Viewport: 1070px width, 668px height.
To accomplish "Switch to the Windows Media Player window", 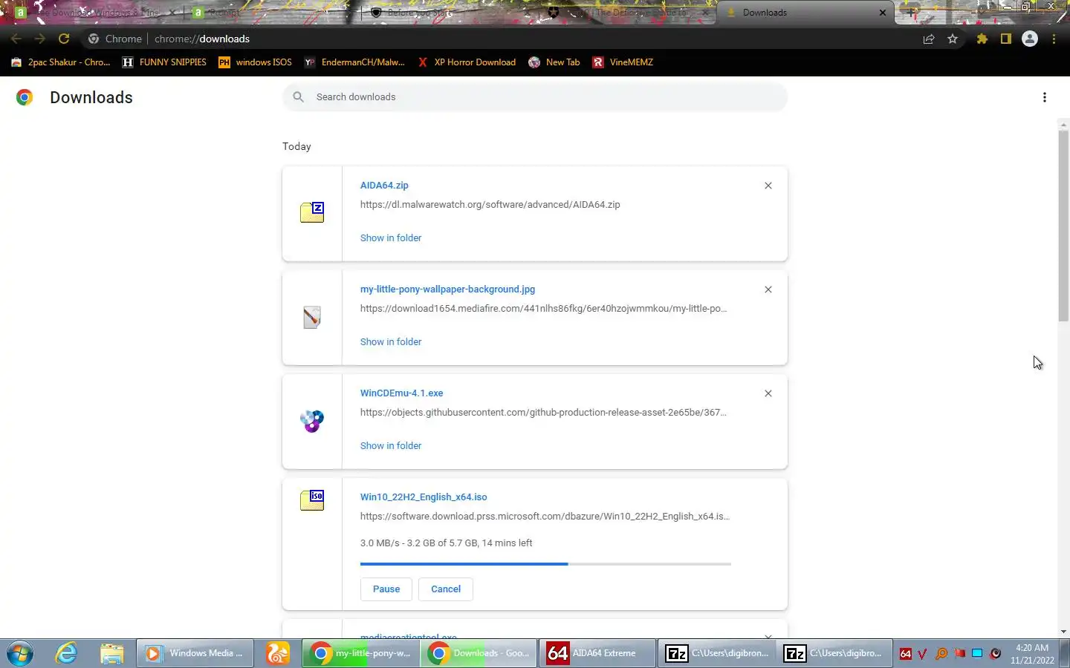I will pos(195,654).
